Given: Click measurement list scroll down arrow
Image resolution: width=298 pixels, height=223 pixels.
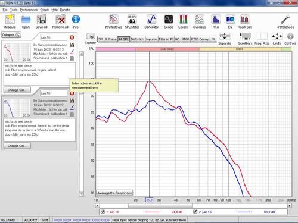Looking at the screenshot, I should [82, 194].
